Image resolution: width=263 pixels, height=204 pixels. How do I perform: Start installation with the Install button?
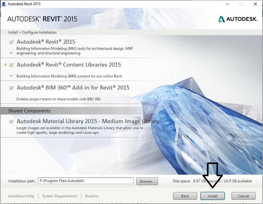pyautogui.click(x=212, y=196)
